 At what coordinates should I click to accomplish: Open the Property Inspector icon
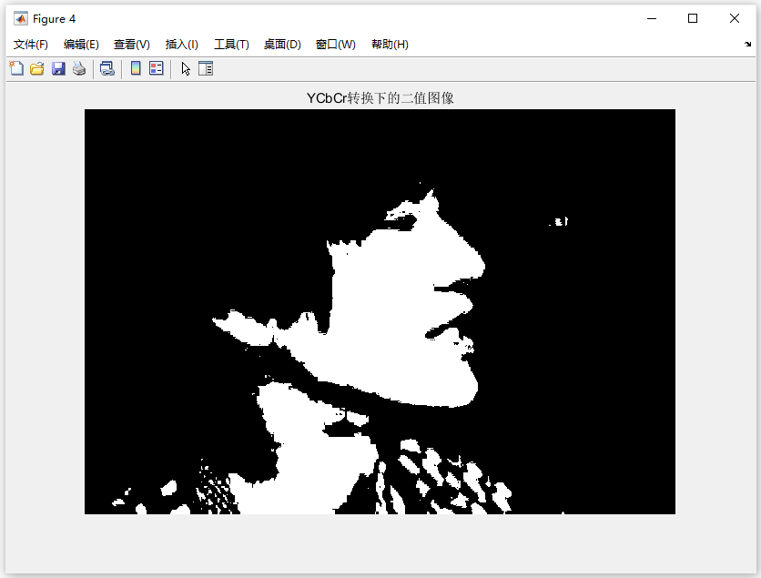206,68
